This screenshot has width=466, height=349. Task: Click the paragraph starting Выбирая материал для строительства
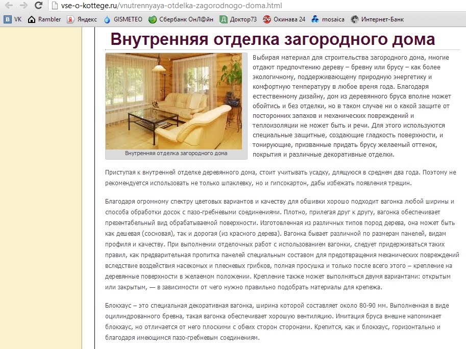352,106
